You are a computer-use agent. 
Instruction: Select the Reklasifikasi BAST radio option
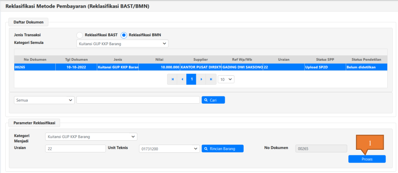[x=80, y=35]
